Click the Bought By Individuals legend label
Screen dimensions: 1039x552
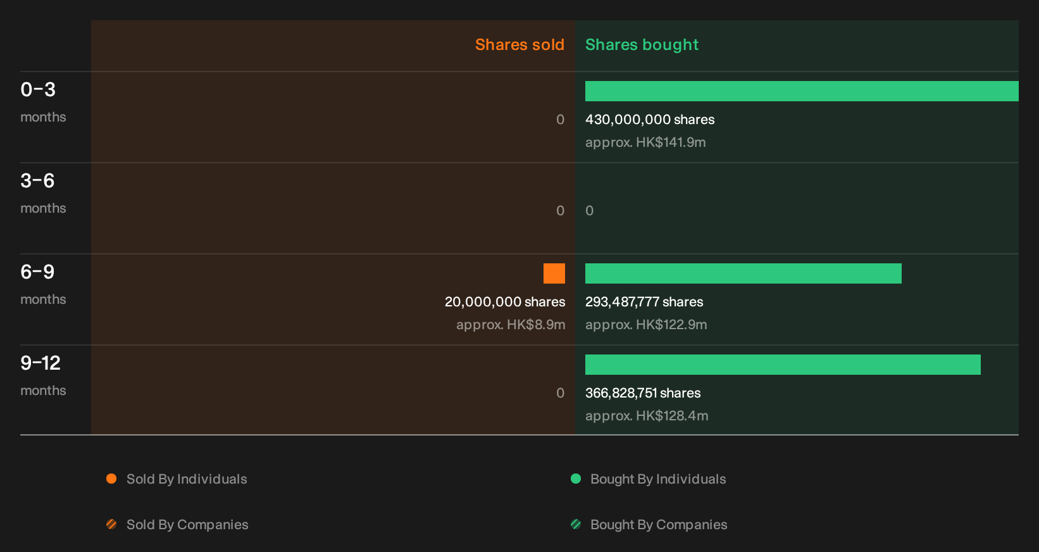[x=658, y=479]
